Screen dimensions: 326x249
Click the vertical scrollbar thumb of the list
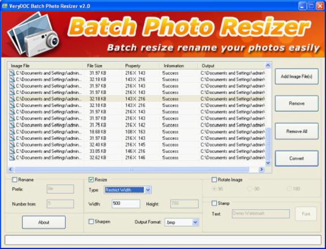point(268,143)
